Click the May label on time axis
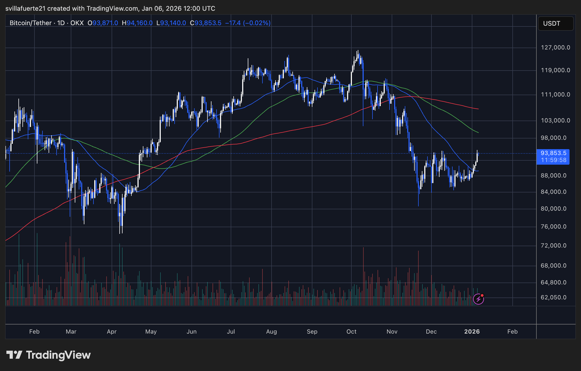 [151, 332]
